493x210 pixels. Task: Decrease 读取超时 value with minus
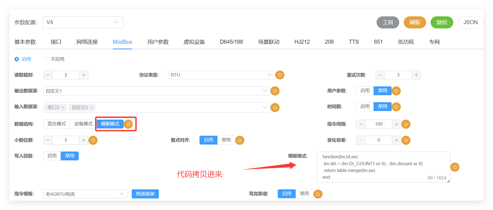click(48, 75)
